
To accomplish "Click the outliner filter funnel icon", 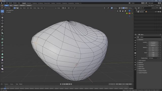I will (x=157, y=8).
